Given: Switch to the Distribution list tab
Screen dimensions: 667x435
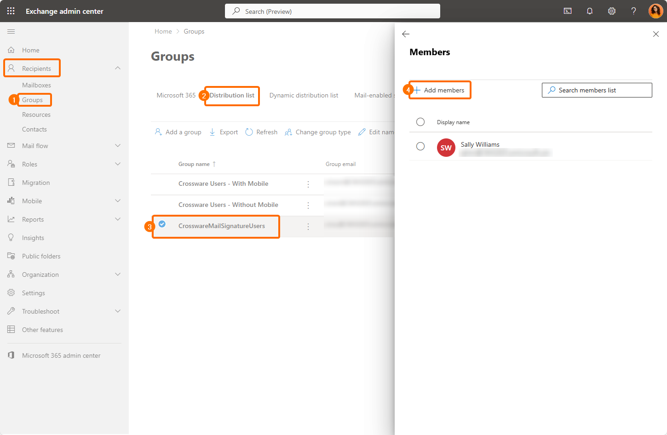Looking at the screenshot, I should pos(232,96).
